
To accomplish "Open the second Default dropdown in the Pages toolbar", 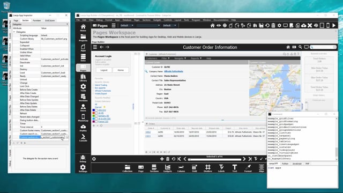I will [x=169, y=26].
